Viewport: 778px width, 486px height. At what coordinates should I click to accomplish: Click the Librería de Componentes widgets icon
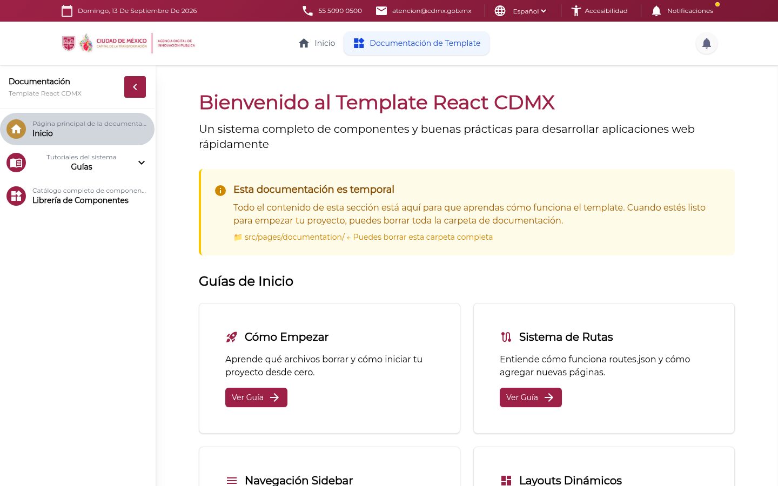click(x=16, y=196)
